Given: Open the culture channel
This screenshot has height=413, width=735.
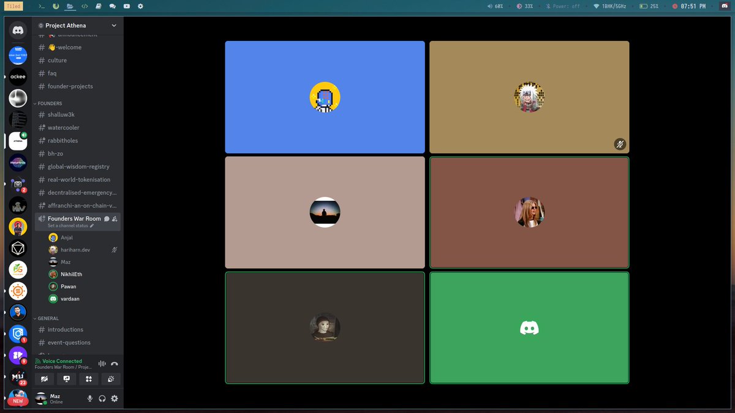Looking at the screenshot, I should (x=78, y=60).
